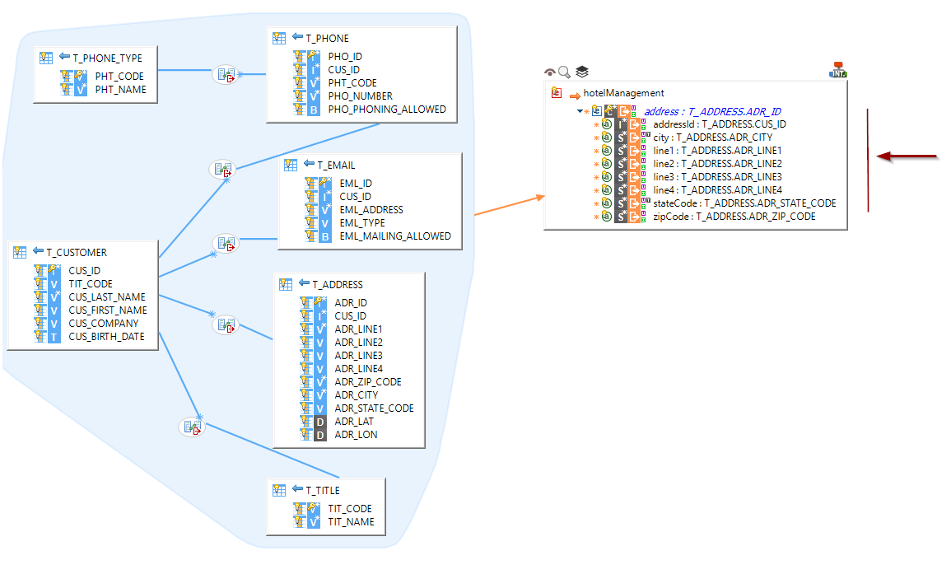The height and width of the screenshot is (574, 951).
Task: Select line3 : T_ADDRESS.ADR_LINE3 mapping row
Action: 717,177
